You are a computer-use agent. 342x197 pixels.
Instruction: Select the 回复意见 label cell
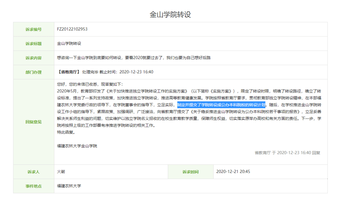(34, 122)
